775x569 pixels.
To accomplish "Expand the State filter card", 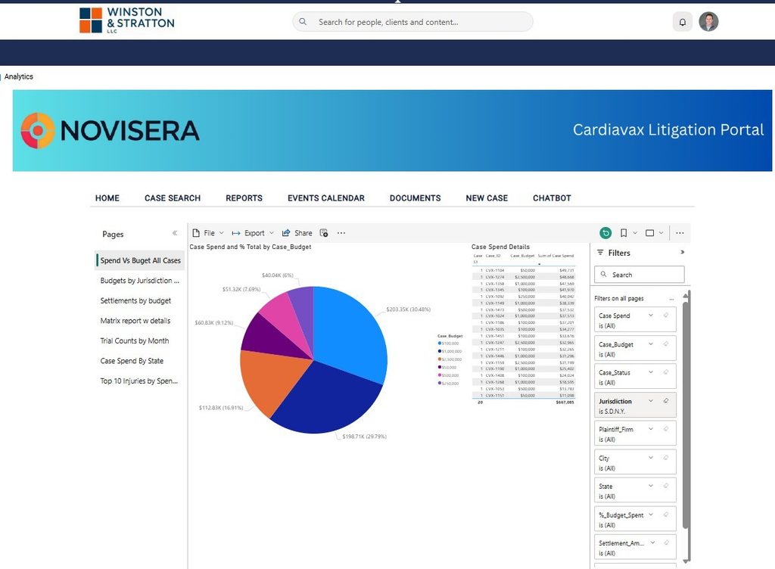I will 651,486.
